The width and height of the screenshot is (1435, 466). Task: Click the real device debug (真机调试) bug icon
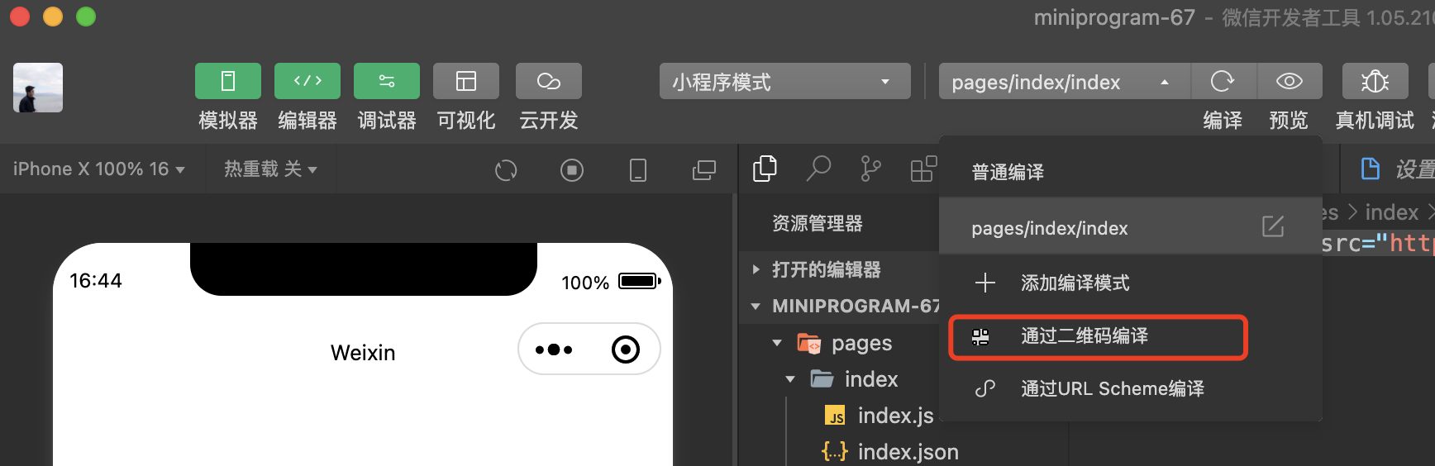click(x=1375, y=81)
